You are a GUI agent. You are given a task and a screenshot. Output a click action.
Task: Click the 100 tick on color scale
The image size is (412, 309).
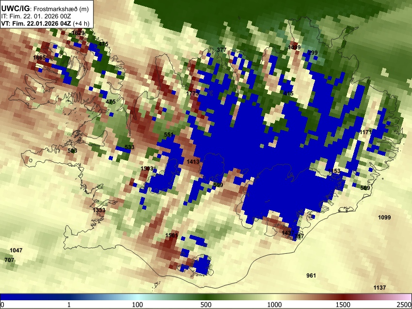138,305
